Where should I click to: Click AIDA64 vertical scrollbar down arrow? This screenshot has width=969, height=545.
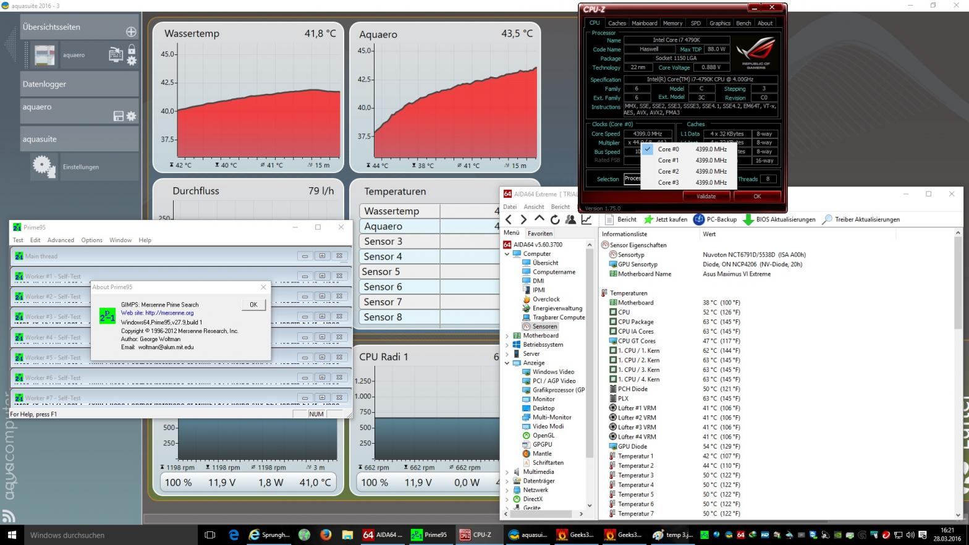tap(958, 514)
